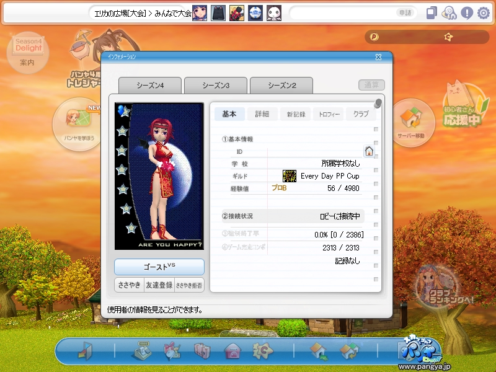
Task: Open the クラブランキングへ! badge
Action: point(443,287)
